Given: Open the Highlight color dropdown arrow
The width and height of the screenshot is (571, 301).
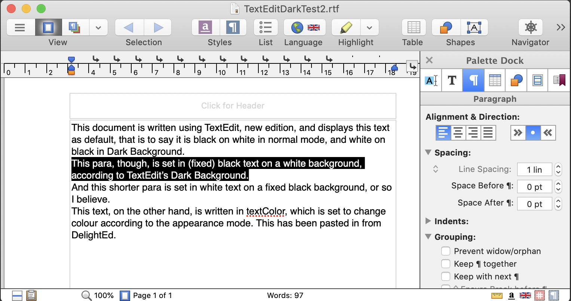Looking at the screenshot, I should [x=369, y=28].
